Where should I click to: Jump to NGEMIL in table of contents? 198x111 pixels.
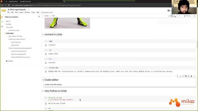point(9,24)
